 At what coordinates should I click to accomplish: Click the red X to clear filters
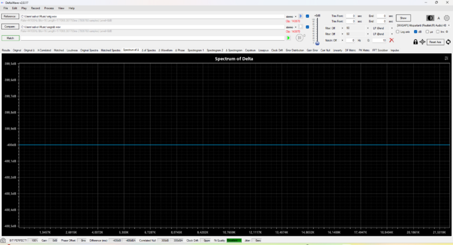coord(391,41)
